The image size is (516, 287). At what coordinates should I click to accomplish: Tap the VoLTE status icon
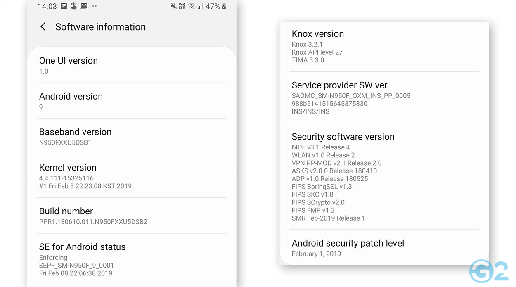click(x=182, y=6)
